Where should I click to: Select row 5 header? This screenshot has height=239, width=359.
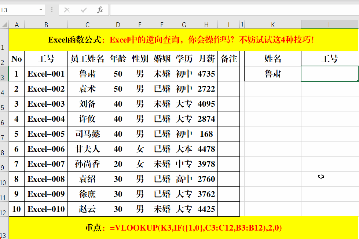coord(4,104)
